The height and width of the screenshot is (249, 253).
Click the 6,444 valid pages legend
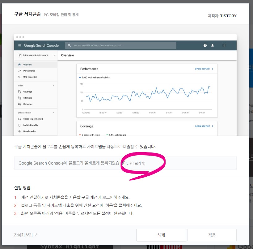click(116, 135)
